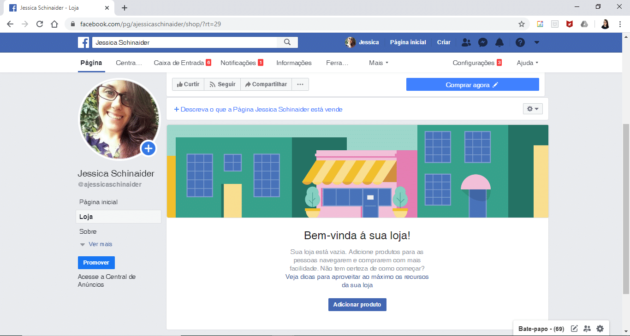The image size is (630, 336).
Task: Go back with the browser arrow
Action: 10,24
